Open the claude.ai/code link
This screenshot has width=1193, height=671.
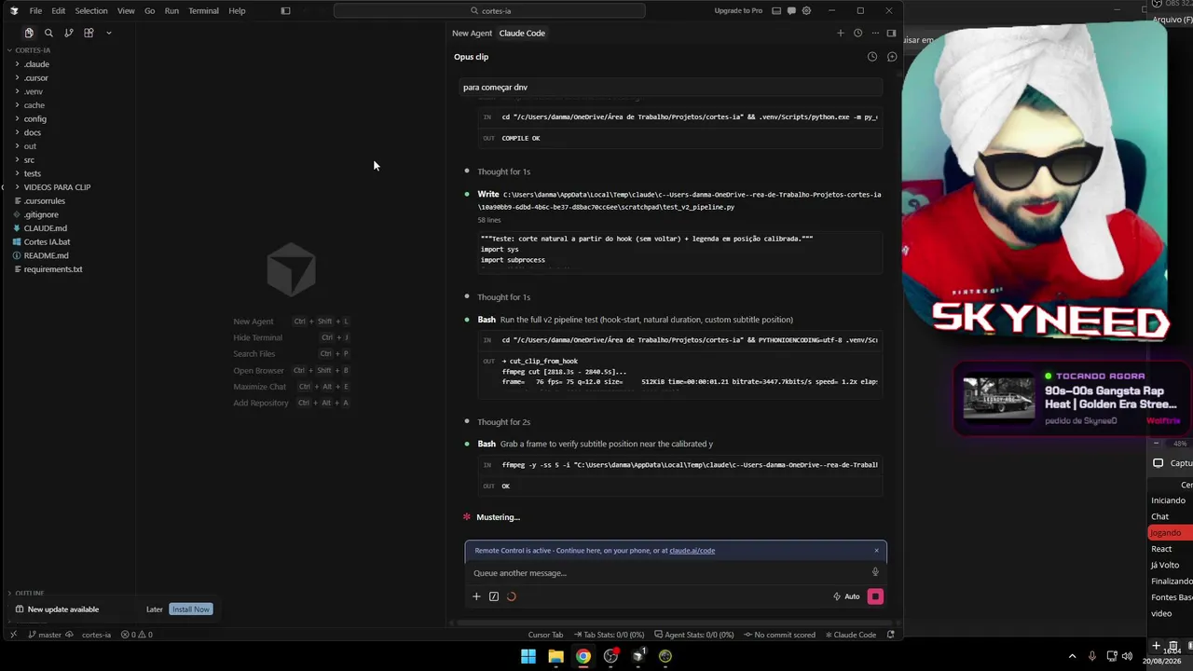click(692, 551)
